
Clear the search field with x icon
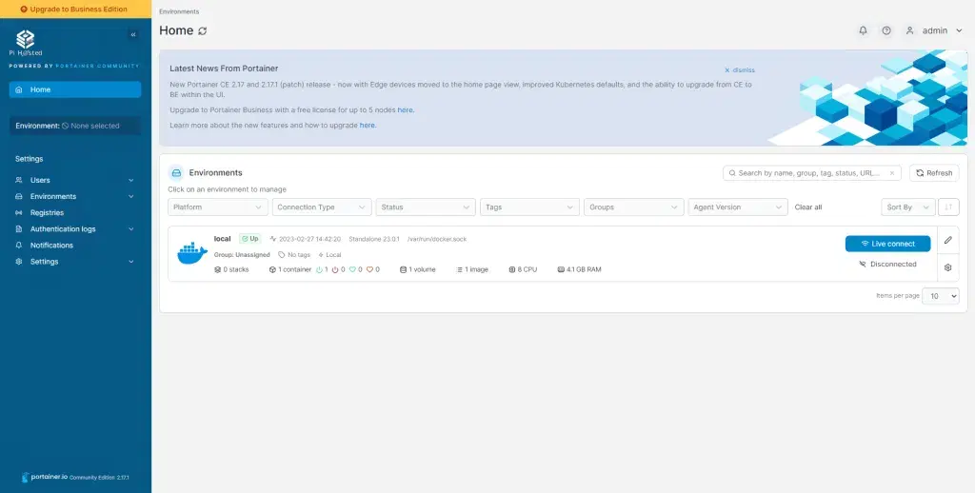(x=891, y=173)
